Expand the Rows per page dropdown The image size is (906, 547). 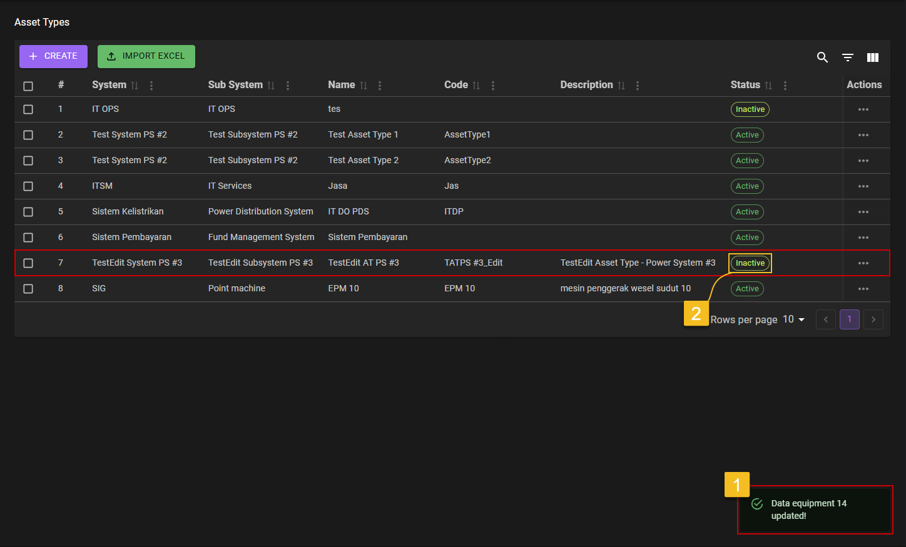793,319
